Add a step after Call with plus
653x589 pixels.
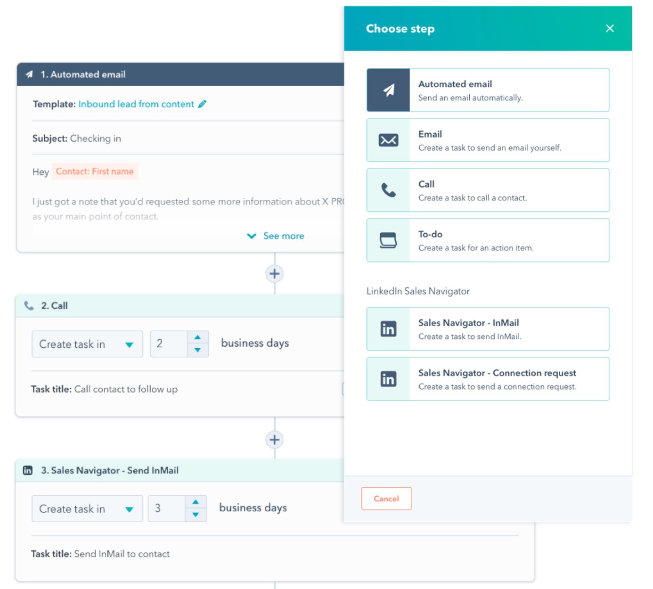pos(275,440)
